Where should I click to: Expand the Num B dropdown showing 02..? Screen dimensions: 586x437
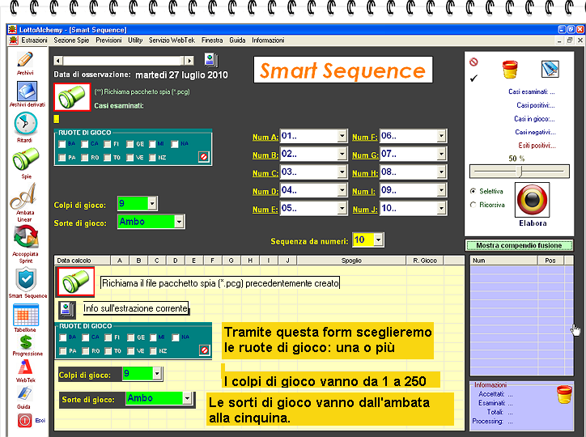(x=342, y=154)
